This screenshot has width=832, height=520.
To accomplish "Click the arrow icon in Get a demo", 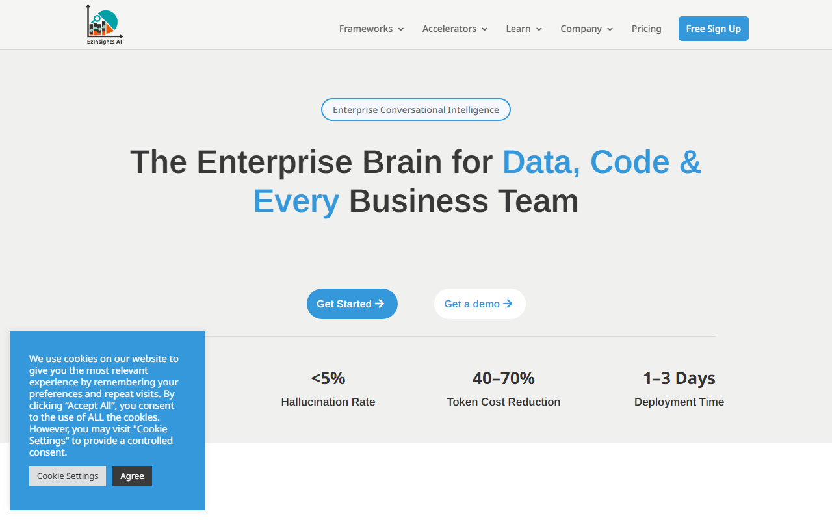I will [508, 304].
